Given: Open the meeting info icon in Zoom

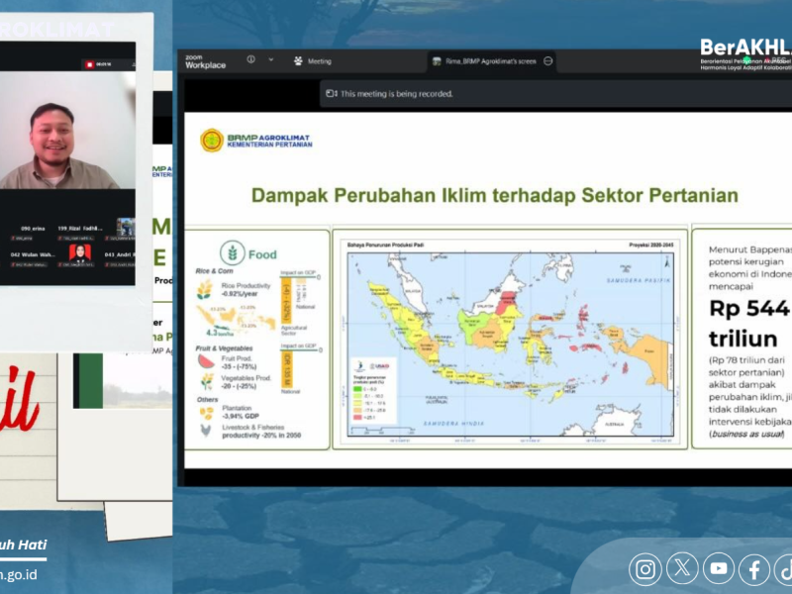Looking at the screenshot, I should [x=250, y=59].
